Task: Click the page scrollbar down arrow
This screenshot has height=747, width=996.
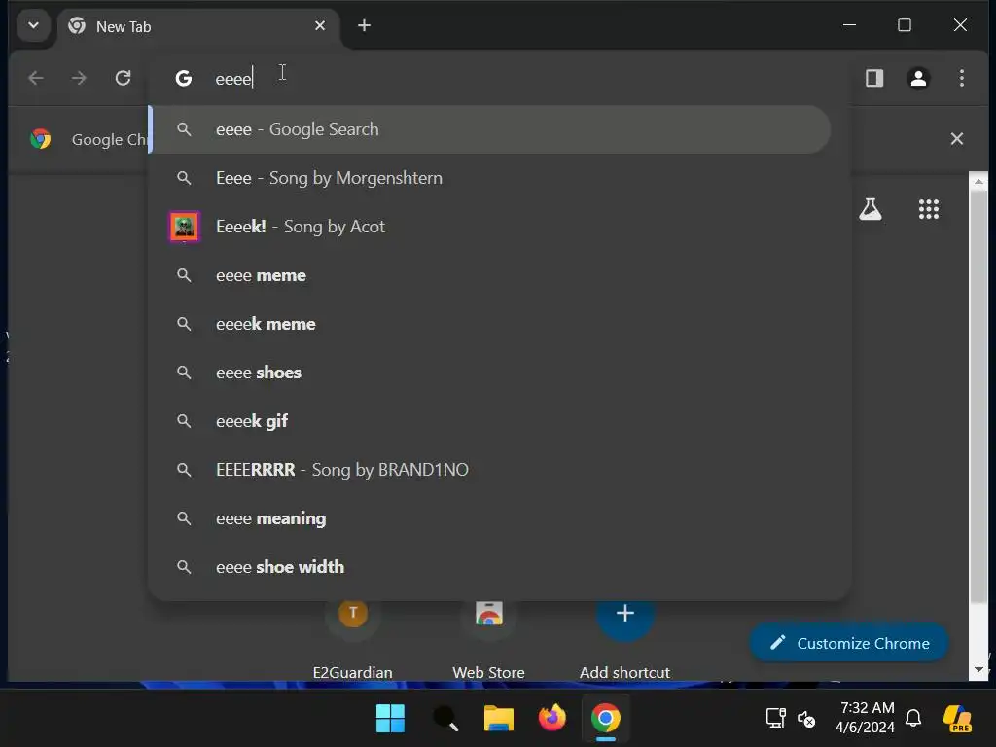Action: pos(978,669)
